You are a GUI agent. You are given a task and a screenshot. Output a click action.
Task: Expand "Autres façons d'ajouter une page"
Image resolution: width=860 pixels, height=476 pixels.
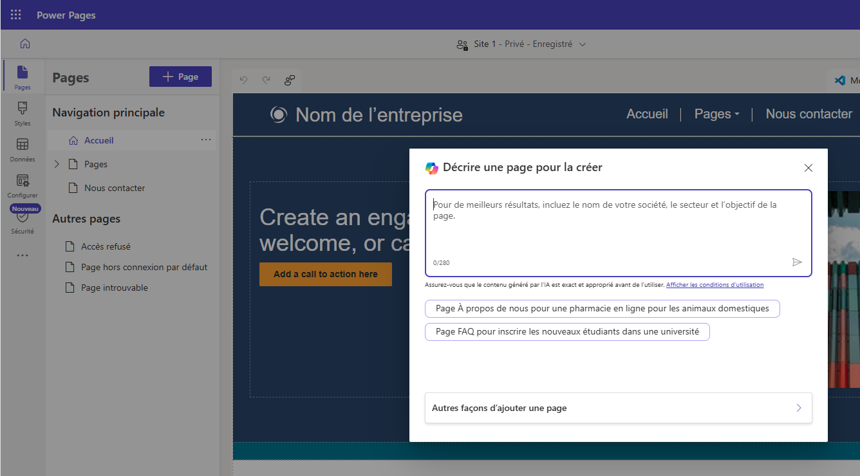click(x=617, y=408)
